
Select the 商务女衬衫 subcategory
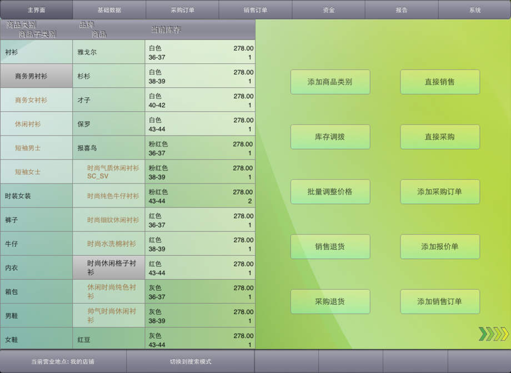coord(36,100)
